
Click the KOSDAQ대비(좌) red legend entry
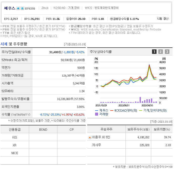124,110
